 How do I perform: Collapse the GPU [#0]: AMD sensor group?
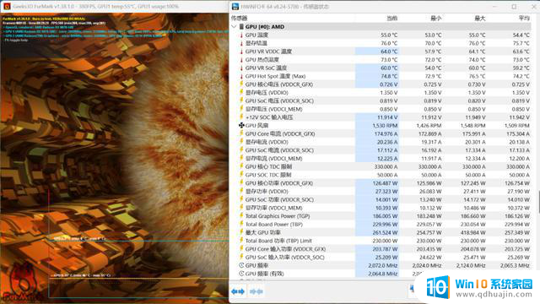(235, 26)
